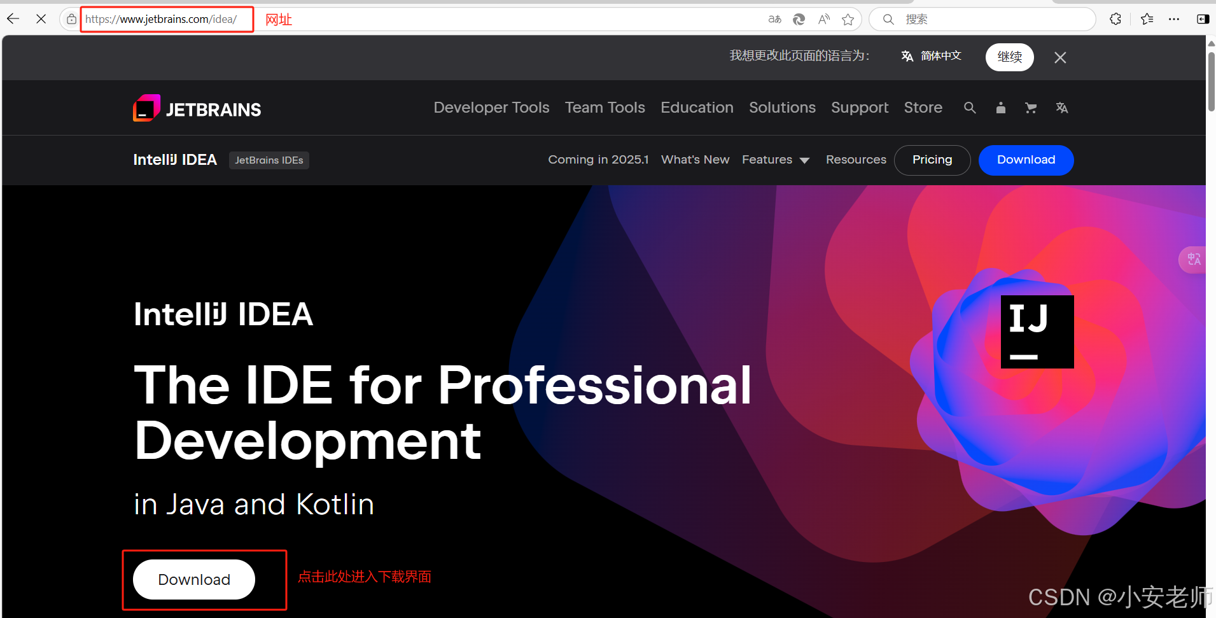Open JetBrains site search icon

[970, 108]
